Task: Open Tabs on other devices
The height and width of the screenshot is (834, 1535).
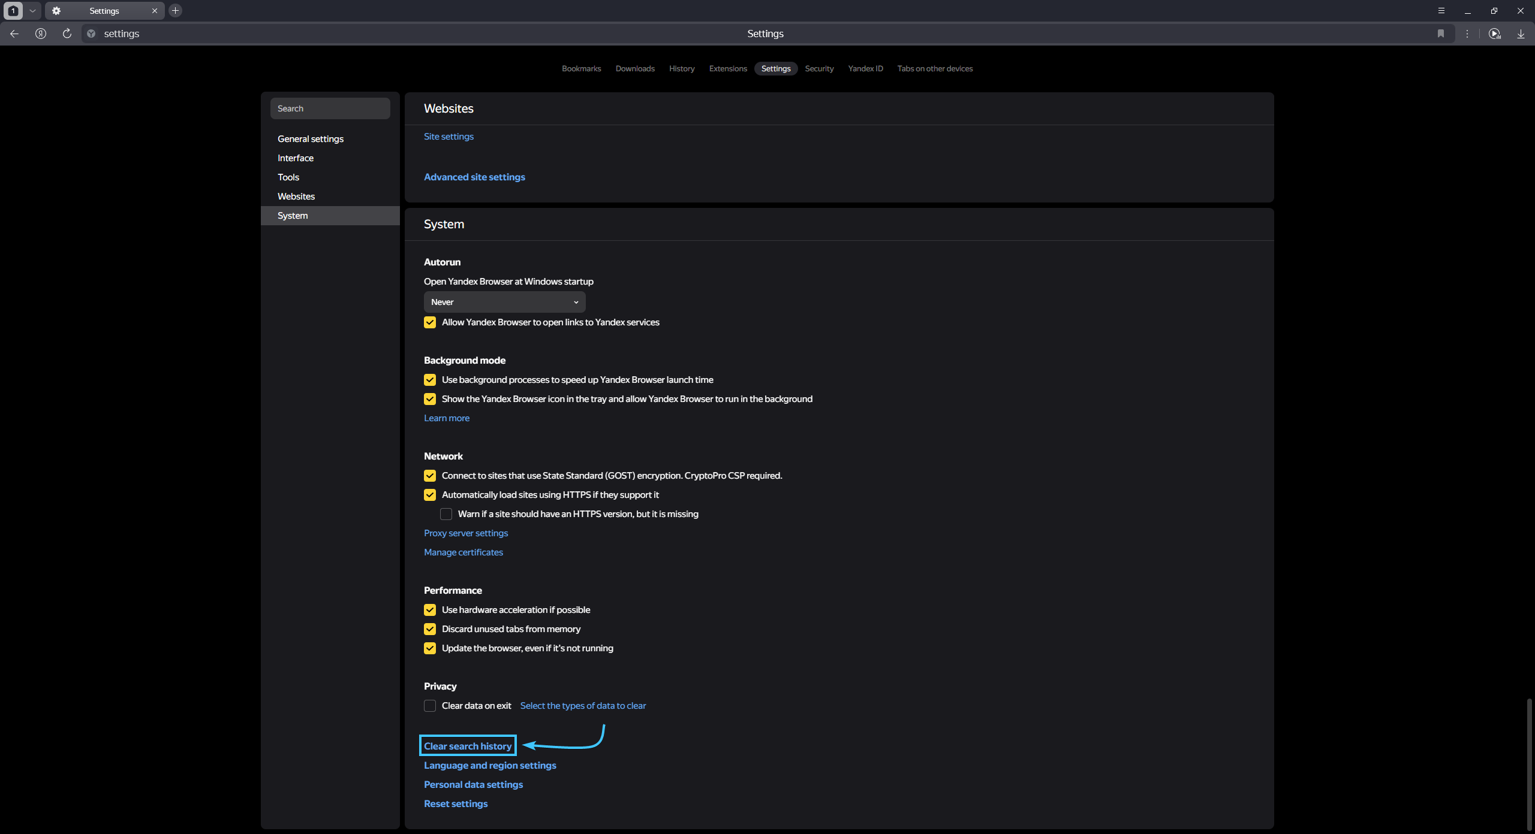Action: click(x=935, y=68)
